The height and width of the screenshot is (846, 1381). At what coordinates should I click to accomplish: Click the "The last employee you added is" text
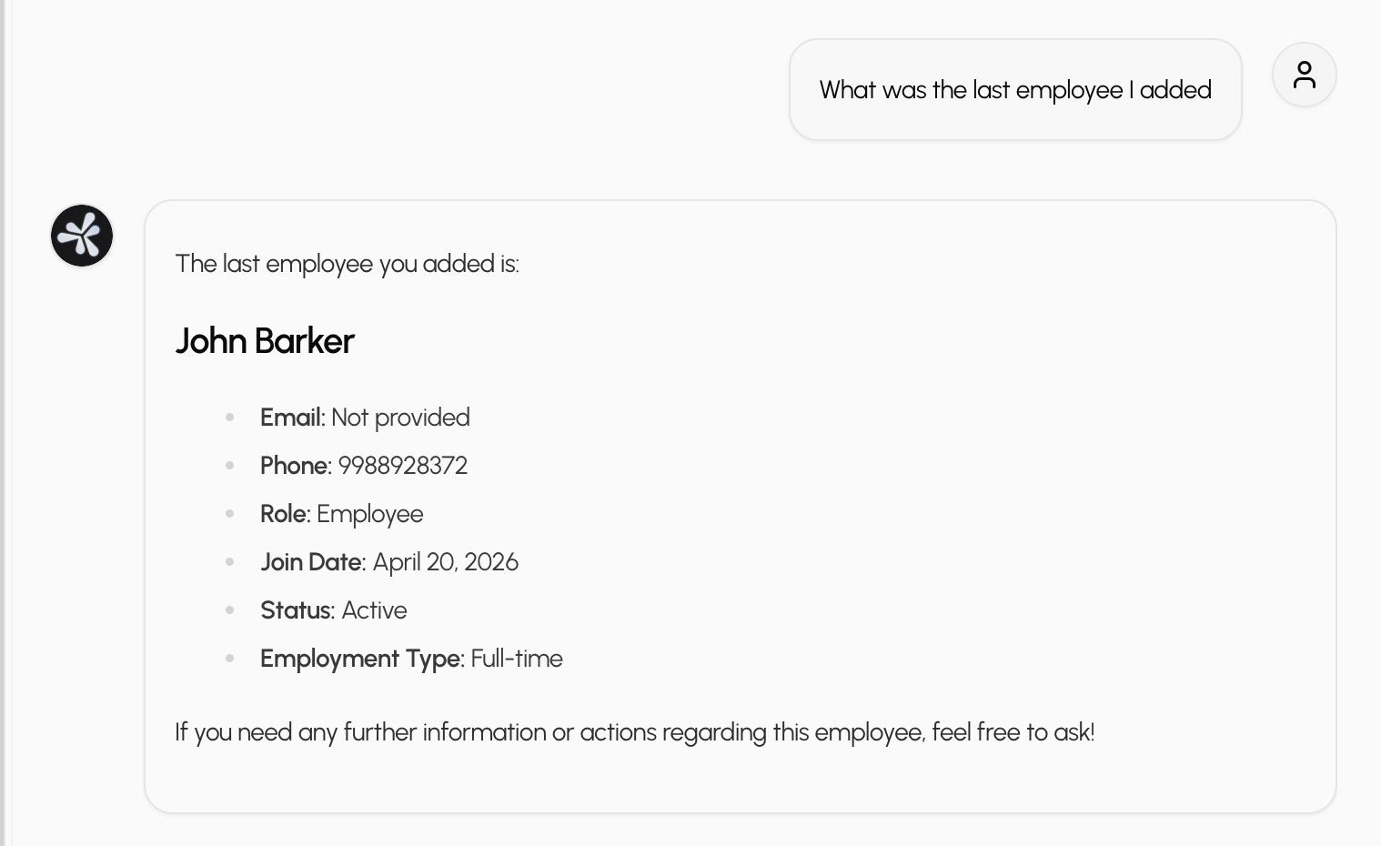[x=347, y=264]
